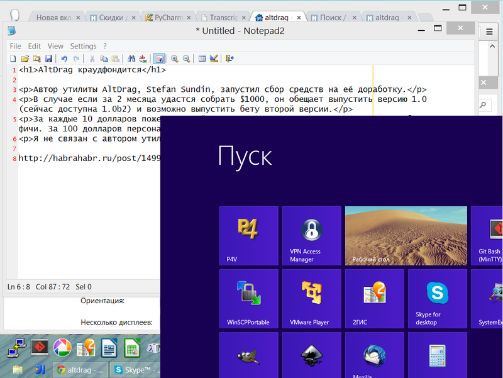This screenshot has width=503, height=378.
Task: Click the Col 87 : 72 status field
Action: (53, 287)
